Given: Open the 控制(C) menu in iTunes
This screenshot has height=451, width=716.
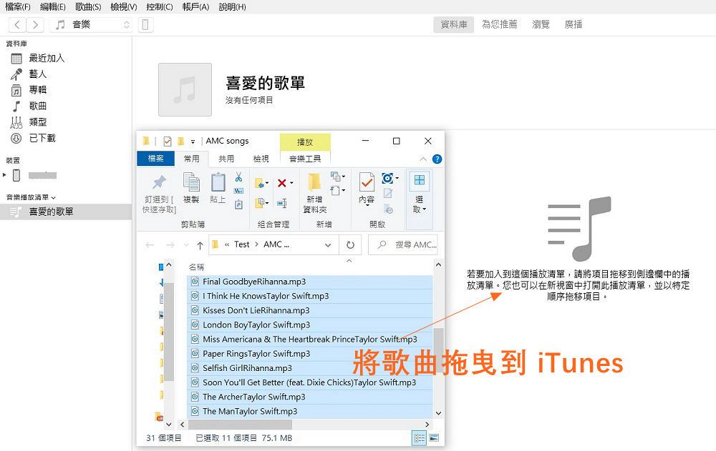Looking at the screenshot, I should pos(160,7).
